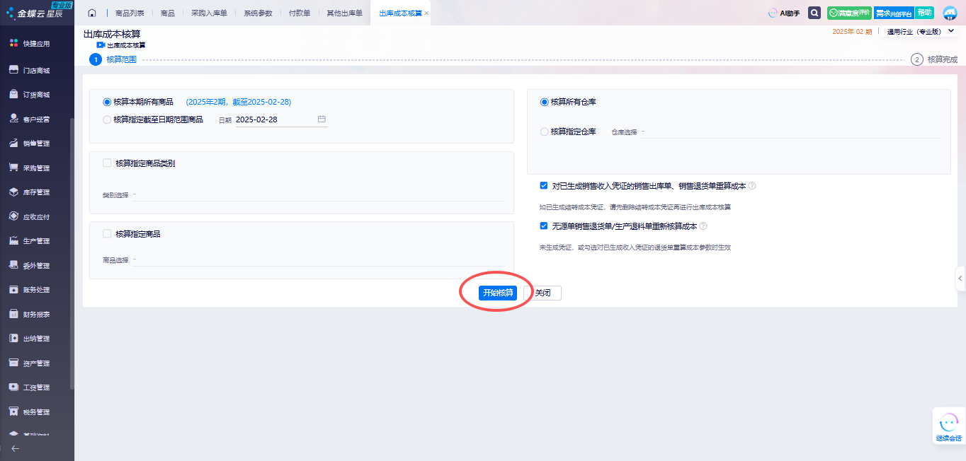Open 库存管理 in the sidebar
The image size is (966, 461).
pos(36,192)
